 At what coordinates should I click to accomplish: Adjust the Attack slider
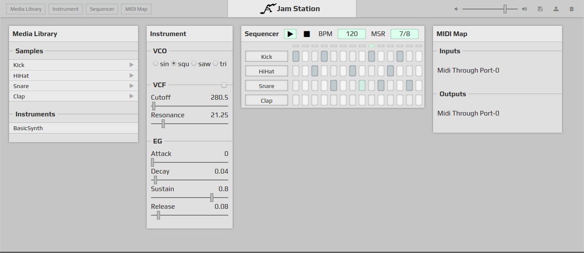[x=190, y=162]
